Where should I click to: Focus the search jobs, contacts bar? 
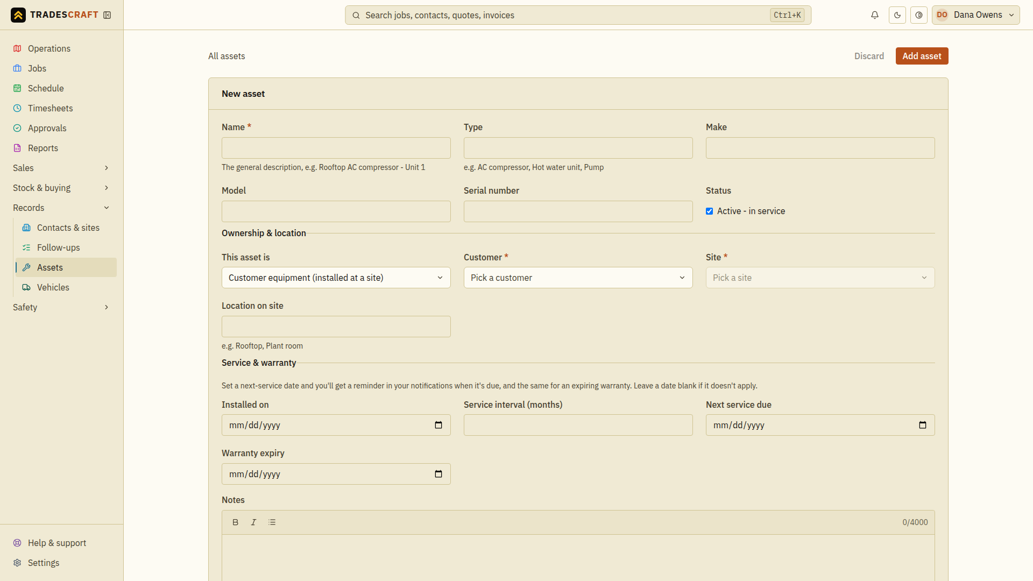pyautogui.click(x=578, y=15)
